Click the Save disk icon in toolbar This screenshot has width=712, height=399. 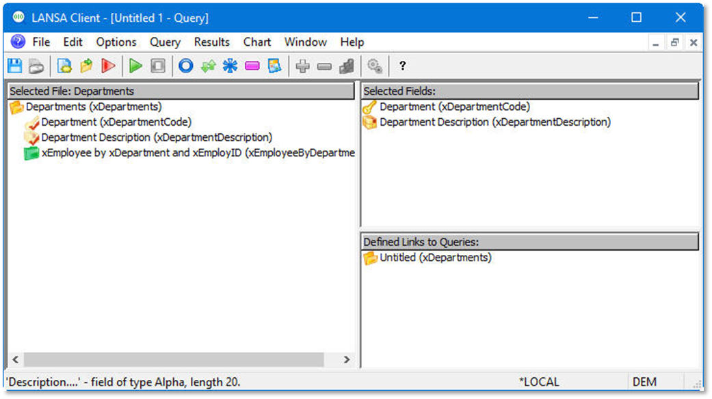click(15, 66)
